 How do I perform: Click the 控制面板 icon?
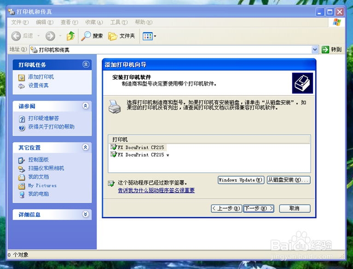[21, 160]
